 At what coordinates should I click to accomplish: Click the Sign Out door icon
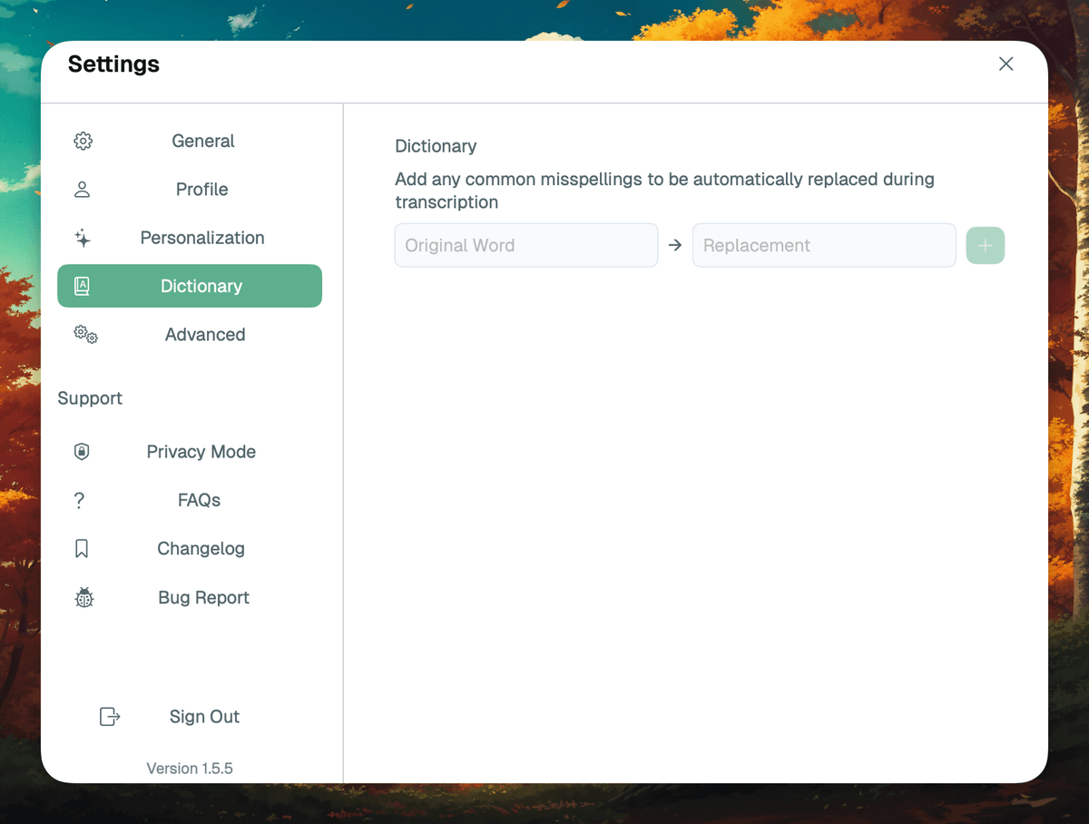pos(110,717)
